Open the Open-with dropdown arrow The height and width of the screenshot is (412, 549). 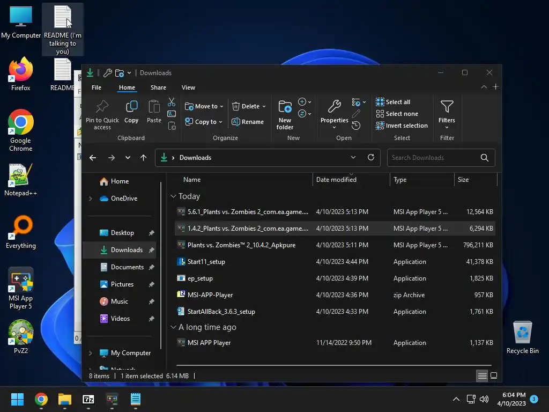pyautogui.click(x=365, y=102)
